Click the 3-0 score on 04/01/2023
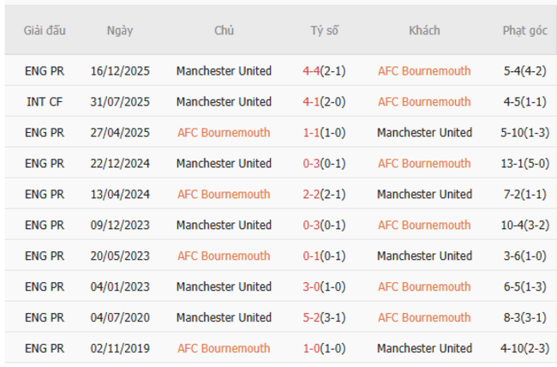 point(312,287)
